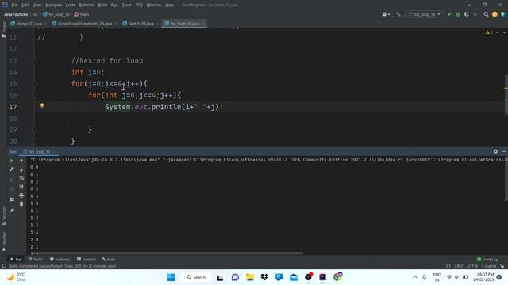Viewport: 508px width, 285px height.
Task: Open the Refactor menu
Action: [87, 5]
